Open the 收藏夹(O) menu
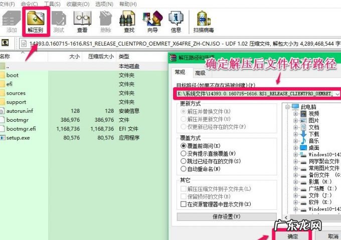The image size is (341, 240). point(78,4)
